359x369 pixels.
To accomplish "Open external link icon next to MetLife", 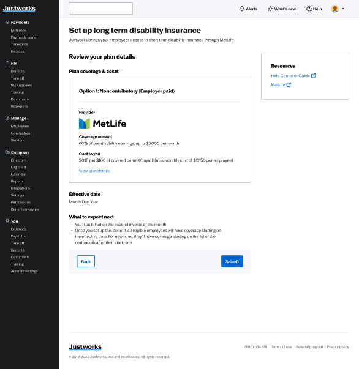I will click(289, 84).
